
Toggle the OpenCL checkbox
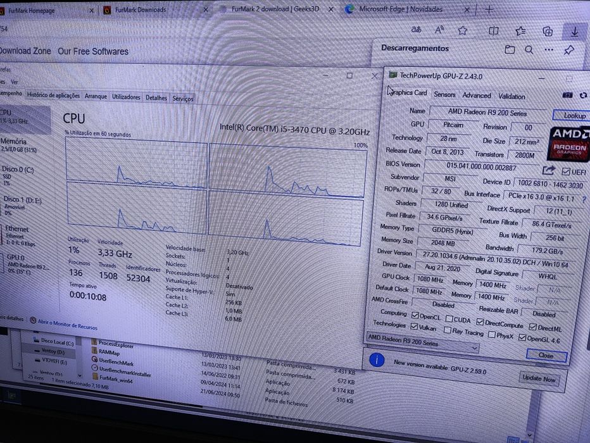(x=415, y=315)
